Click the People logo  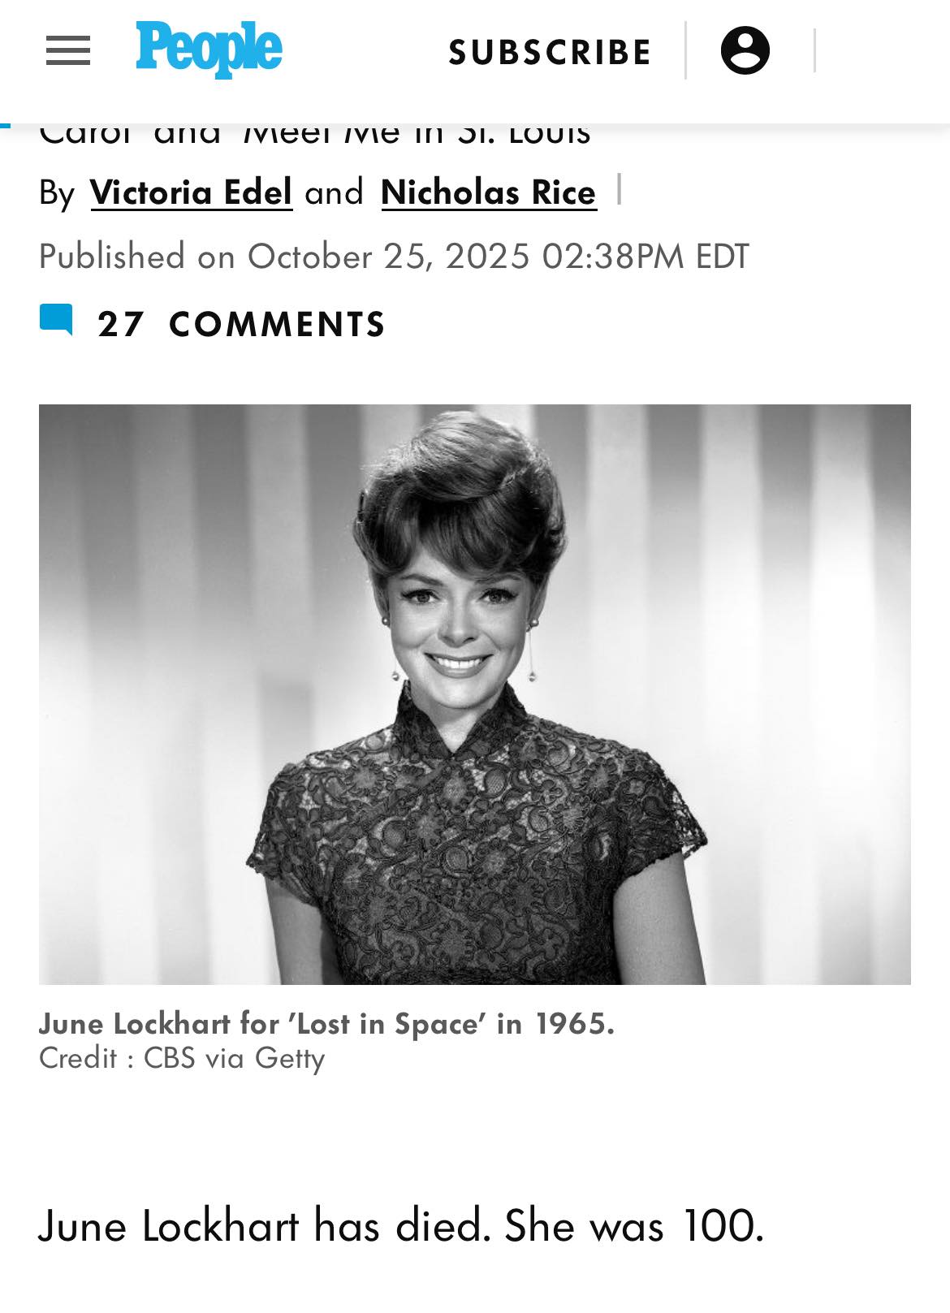209,50
